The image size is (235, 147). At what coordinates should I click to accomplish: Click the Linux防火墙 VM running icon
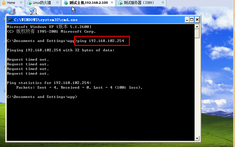[30, 3]
